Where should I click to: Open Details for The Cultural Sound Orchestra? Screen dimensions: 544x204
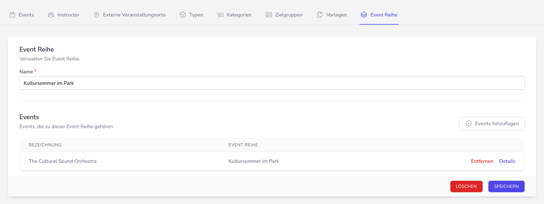tap(507, 161)
